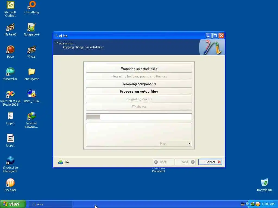
Task: Click the globe network tray icon
Action: 253,204
